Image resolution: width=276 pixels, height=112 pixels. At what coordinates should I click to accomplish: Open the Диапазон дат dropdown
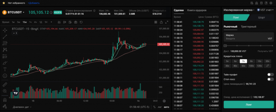(x=22, y=107)
